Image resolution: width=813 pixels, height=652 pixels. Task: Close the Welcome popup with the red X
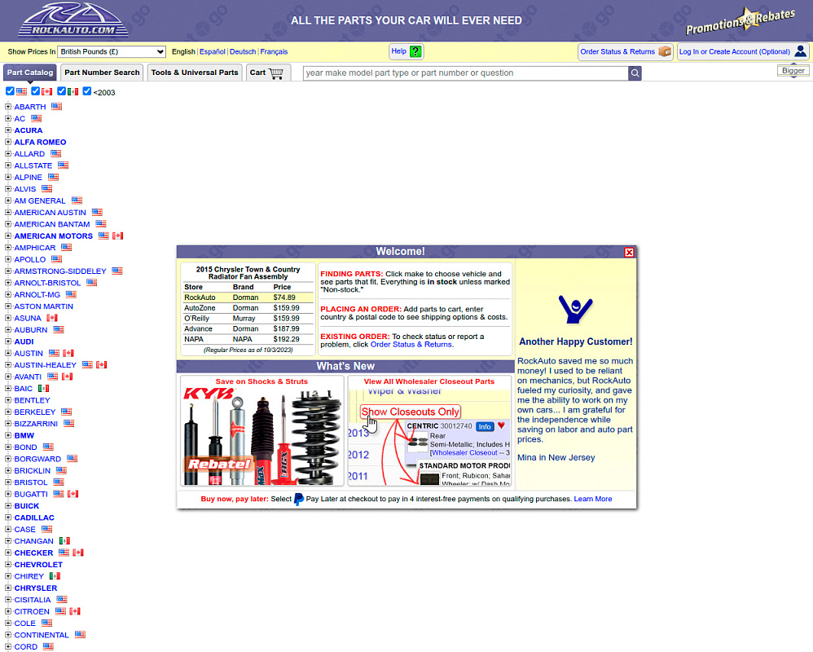(629, 252)
